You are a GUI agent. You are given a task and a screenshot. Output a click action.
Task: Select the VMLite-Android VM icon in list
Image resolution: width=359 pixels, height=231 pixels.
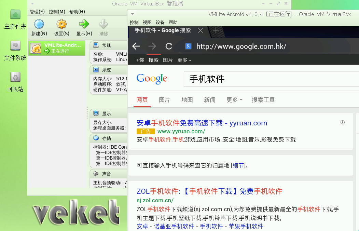pos(37,48)
